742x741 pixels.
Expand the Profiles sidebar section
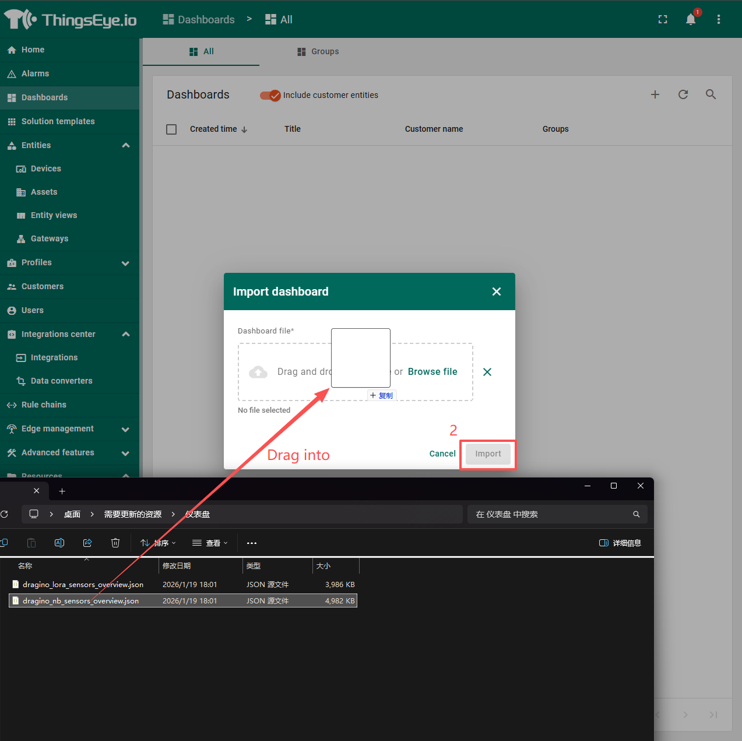tap(126, 263)
